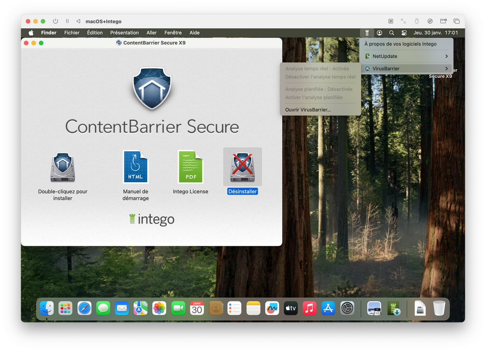This screenshot has width=486, height=350.
Task: Expand the VirusBarrier submenu
Action: pos(406,68)
